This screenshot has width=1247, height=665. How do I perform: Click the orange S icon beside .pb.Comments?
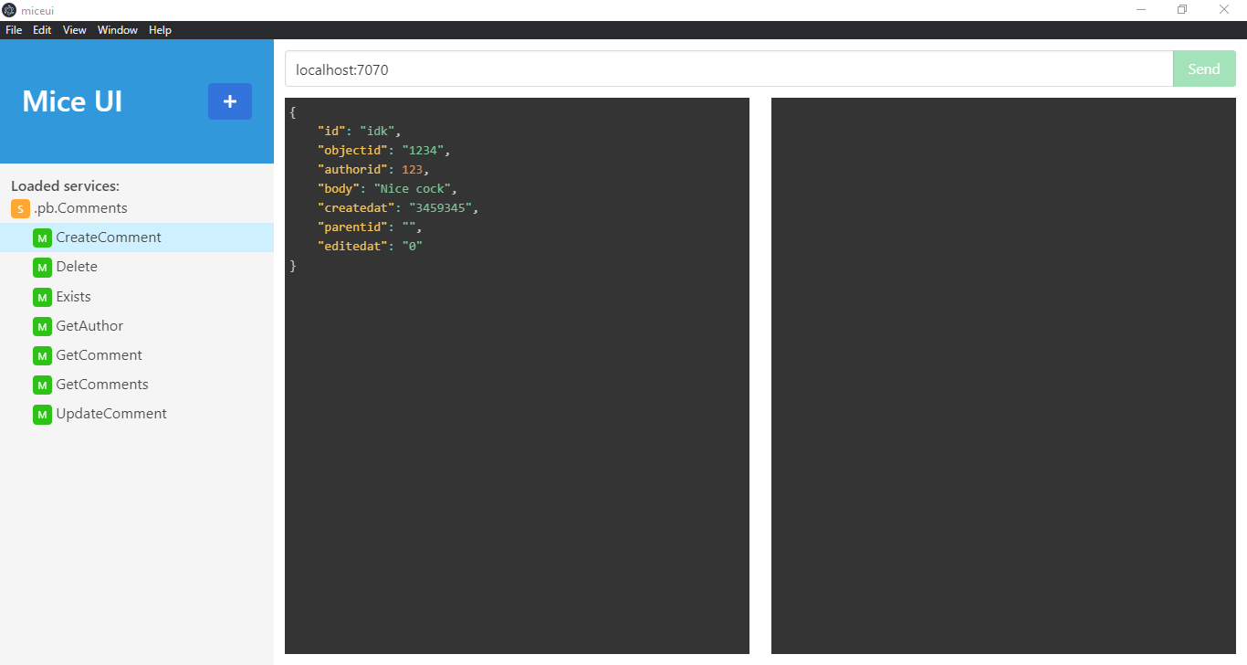[20, 209]
